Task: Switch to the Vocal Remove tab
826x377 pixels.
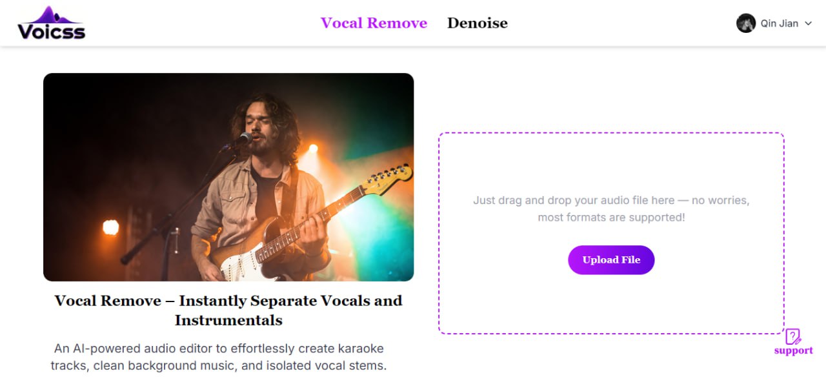Action: point(374,23)
